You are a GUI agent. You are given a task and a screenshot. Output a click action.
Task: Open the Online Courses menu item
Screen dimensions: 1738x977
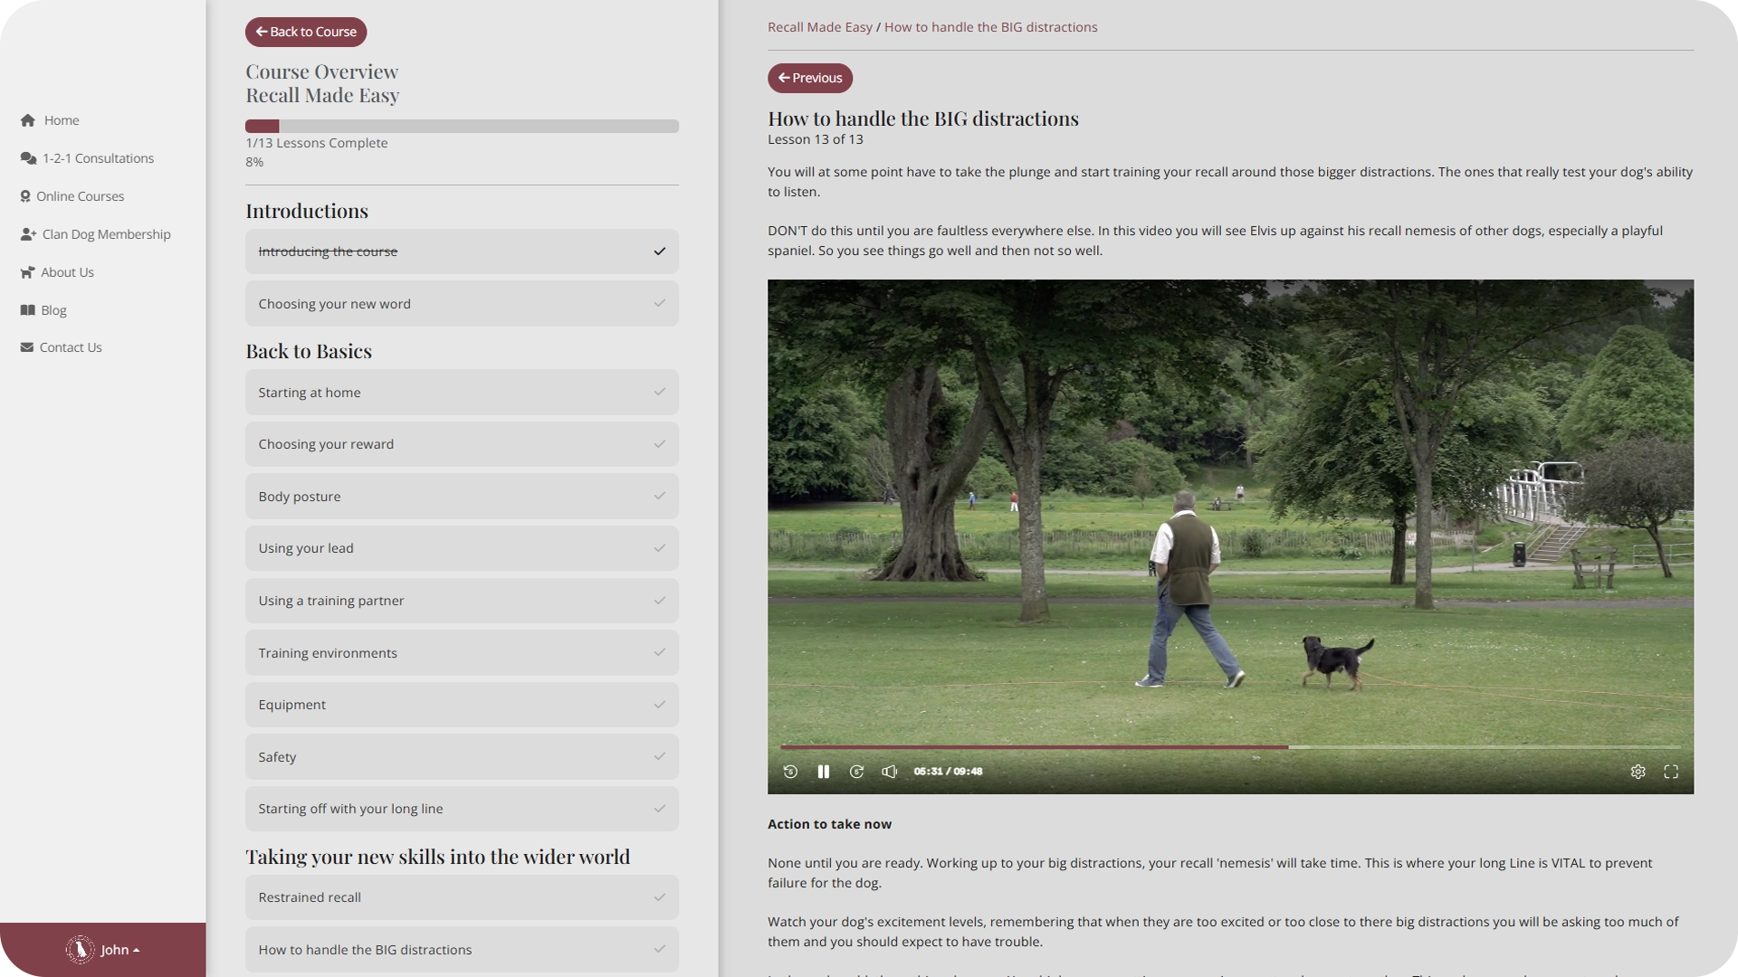[80, 196]
